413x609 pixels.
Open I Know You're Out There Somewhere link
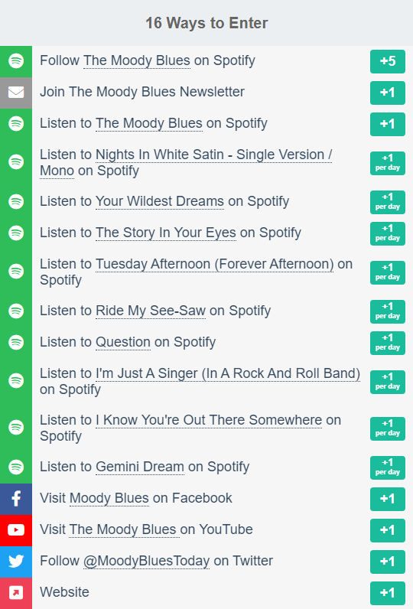(209, 420)
